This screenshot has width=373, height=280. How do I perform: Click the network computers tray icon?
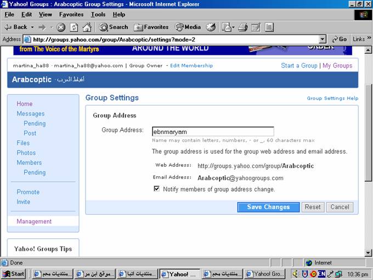338,274
